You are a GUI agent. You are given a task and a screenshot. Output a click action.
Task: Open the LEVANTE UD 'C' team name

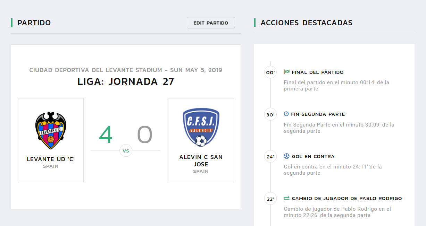[51, 159]
